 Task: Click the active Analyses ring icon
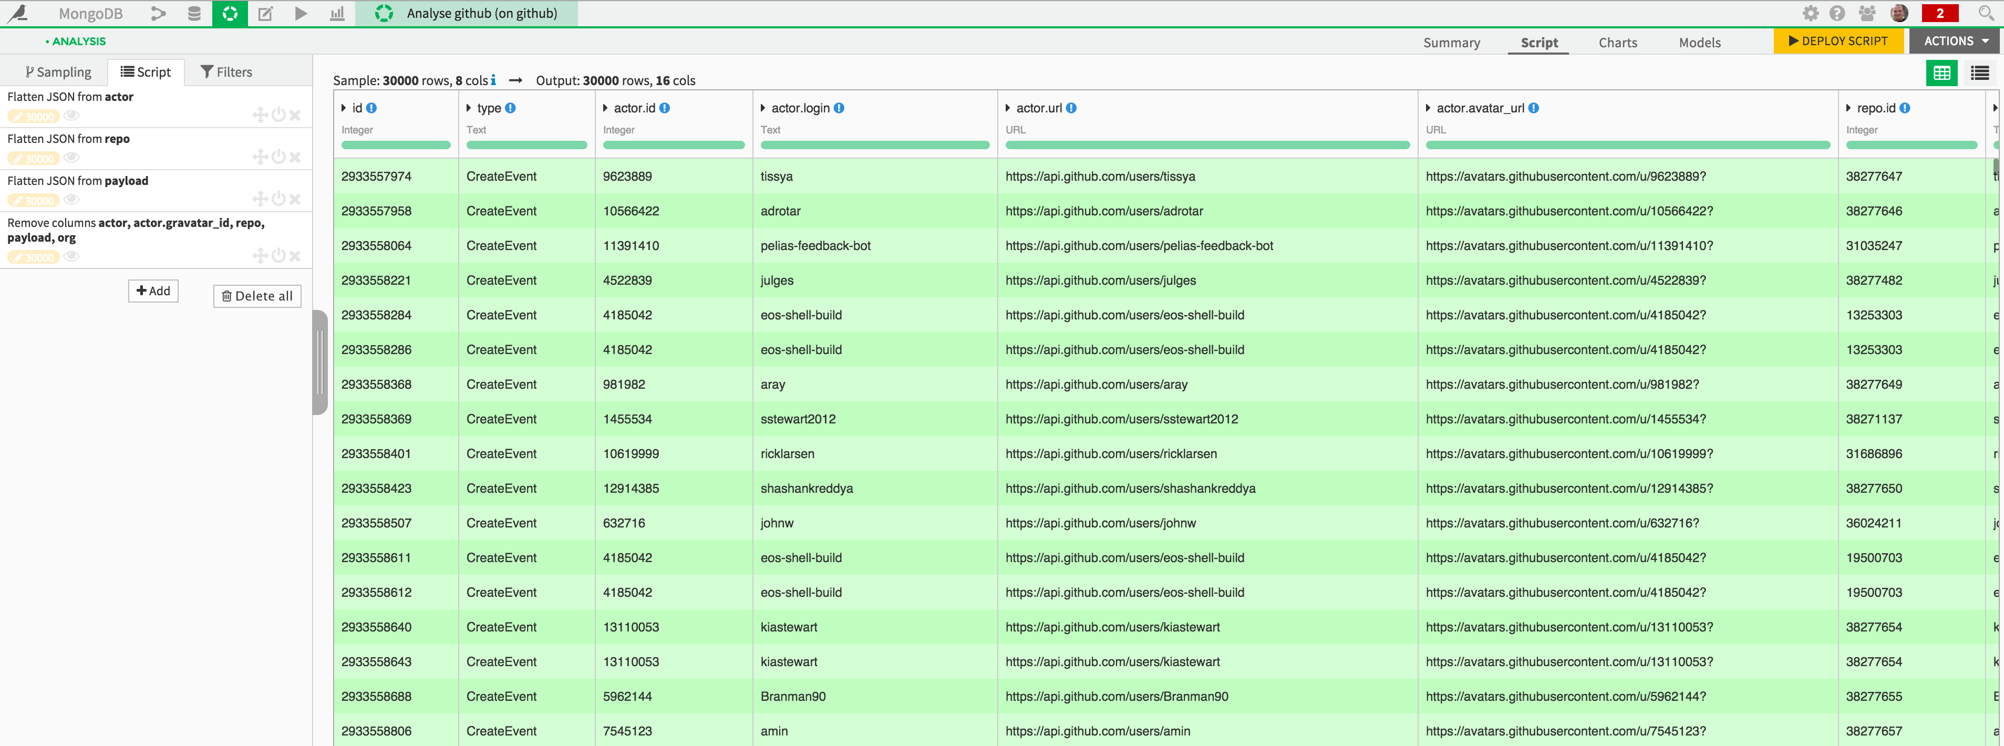click(230, 13)
